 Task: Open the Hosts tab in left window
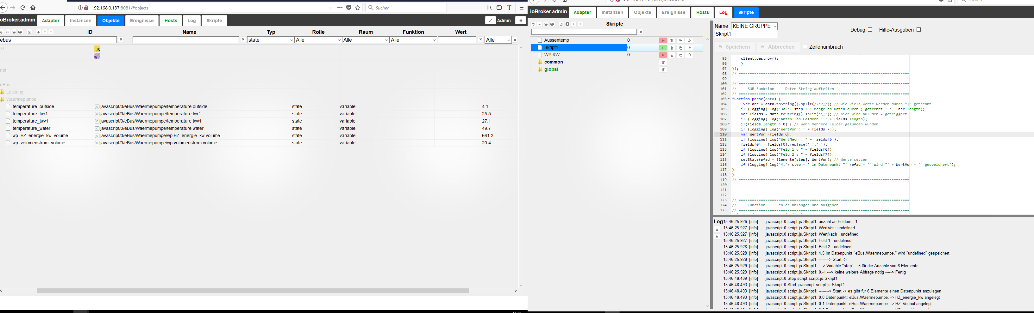171,21
